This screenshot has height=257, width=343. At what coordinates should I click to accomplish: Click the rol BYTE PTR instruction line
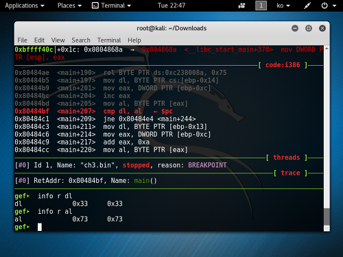[165, 73]
